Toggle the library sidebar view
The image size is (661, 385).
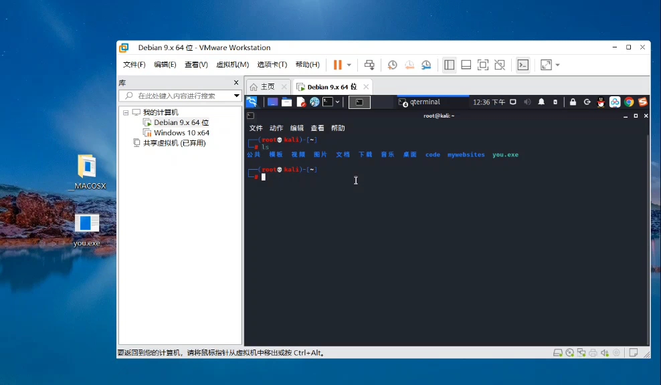[x=450, y=65]
